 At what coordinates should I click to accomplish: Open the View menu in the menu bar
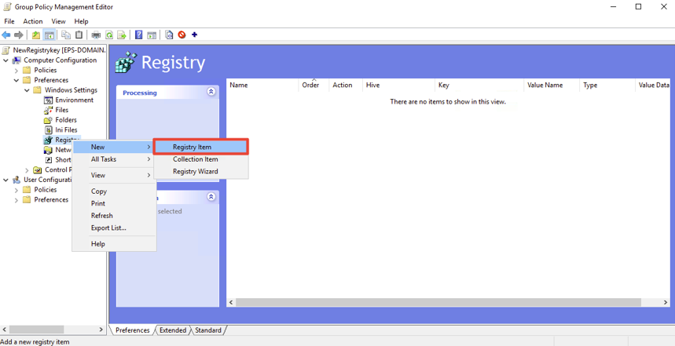pyautogui.click(x=59, y=21)
